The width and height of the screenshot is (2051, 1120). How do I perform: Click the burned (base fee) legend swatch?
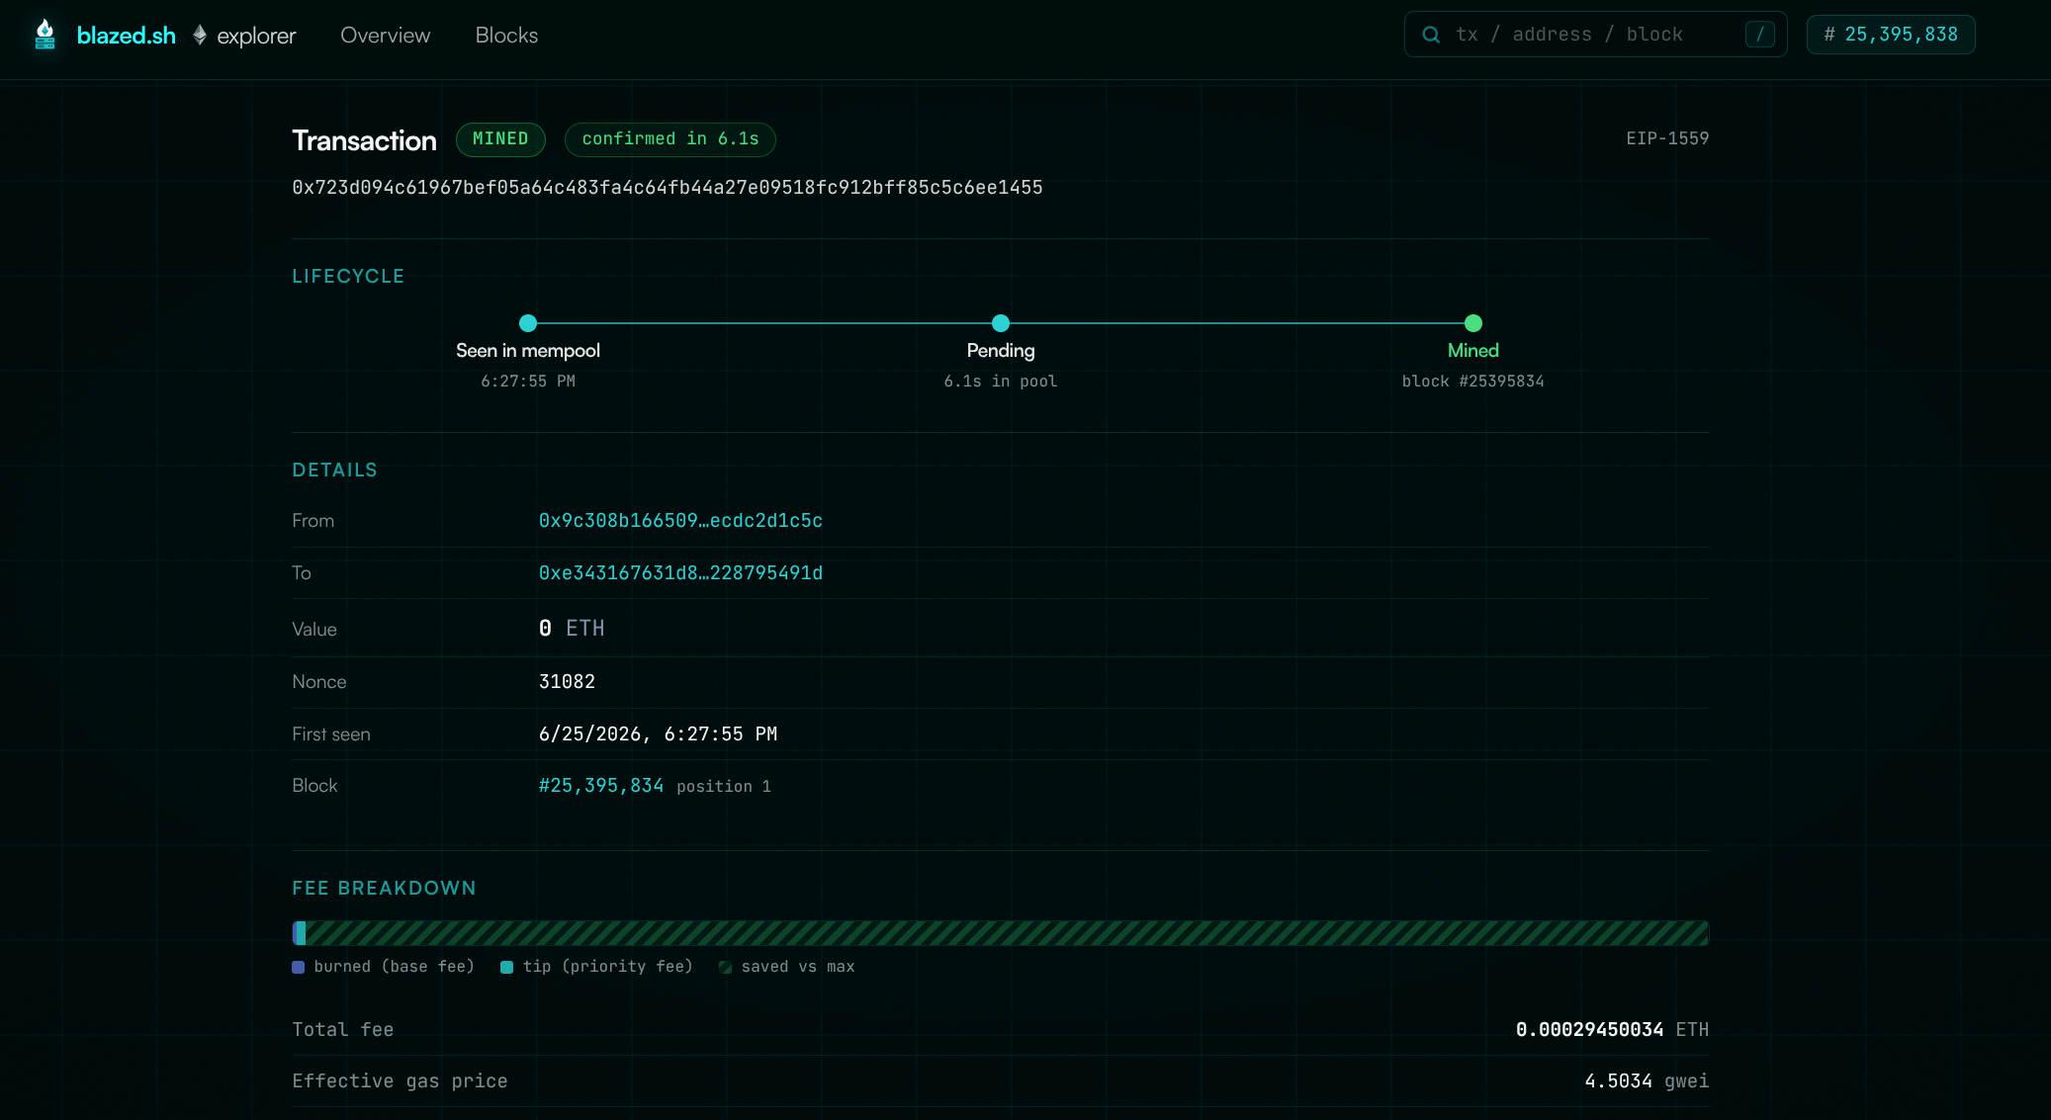(x=298, y=967)
